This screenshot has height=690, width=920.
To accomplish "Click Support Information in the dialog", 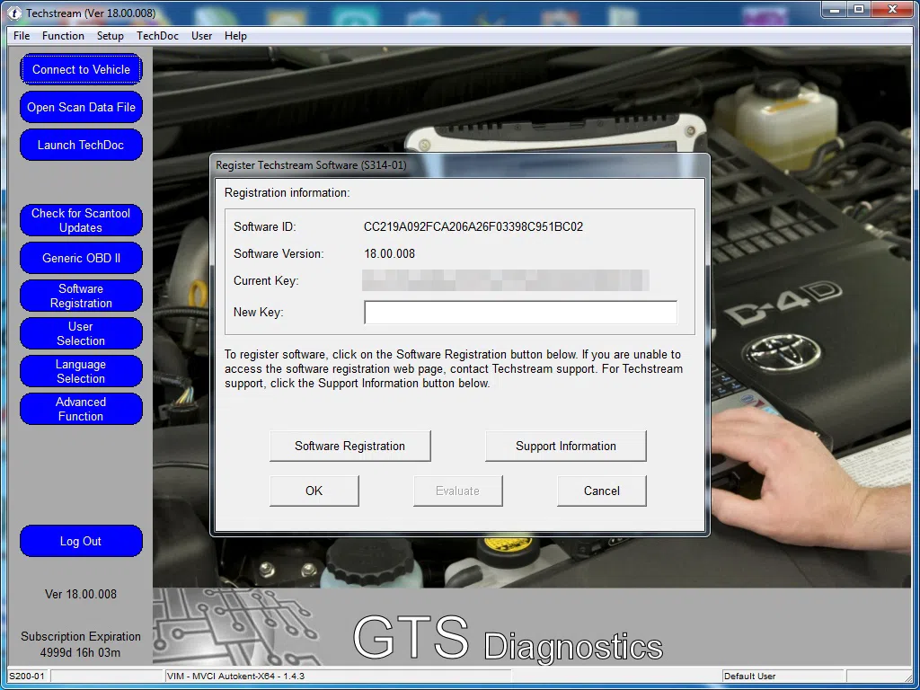I will click(565, 446).
